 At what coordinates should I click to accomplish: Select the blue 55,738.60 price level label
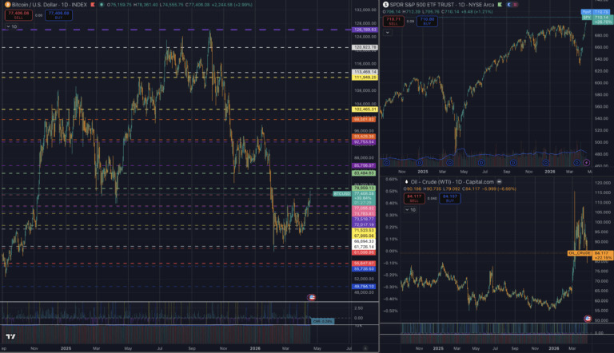[x=365, y=269]
